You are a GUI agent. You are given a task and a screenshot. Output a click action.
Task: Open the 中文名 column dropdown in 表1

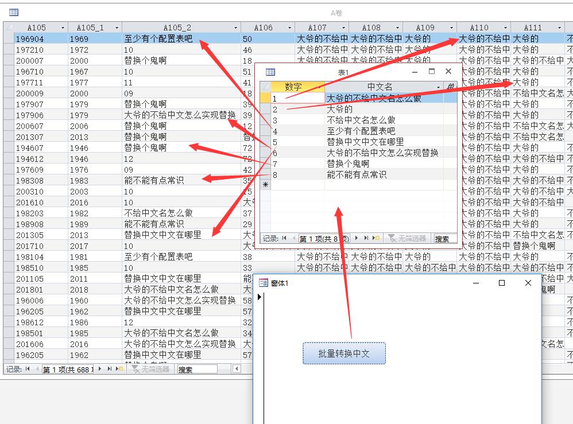point(438,87)
